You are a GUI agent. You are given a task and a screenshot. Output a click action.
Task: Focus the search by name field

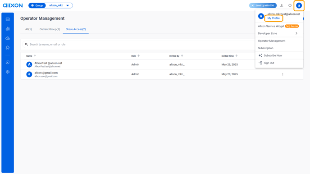tap(138, 44)
